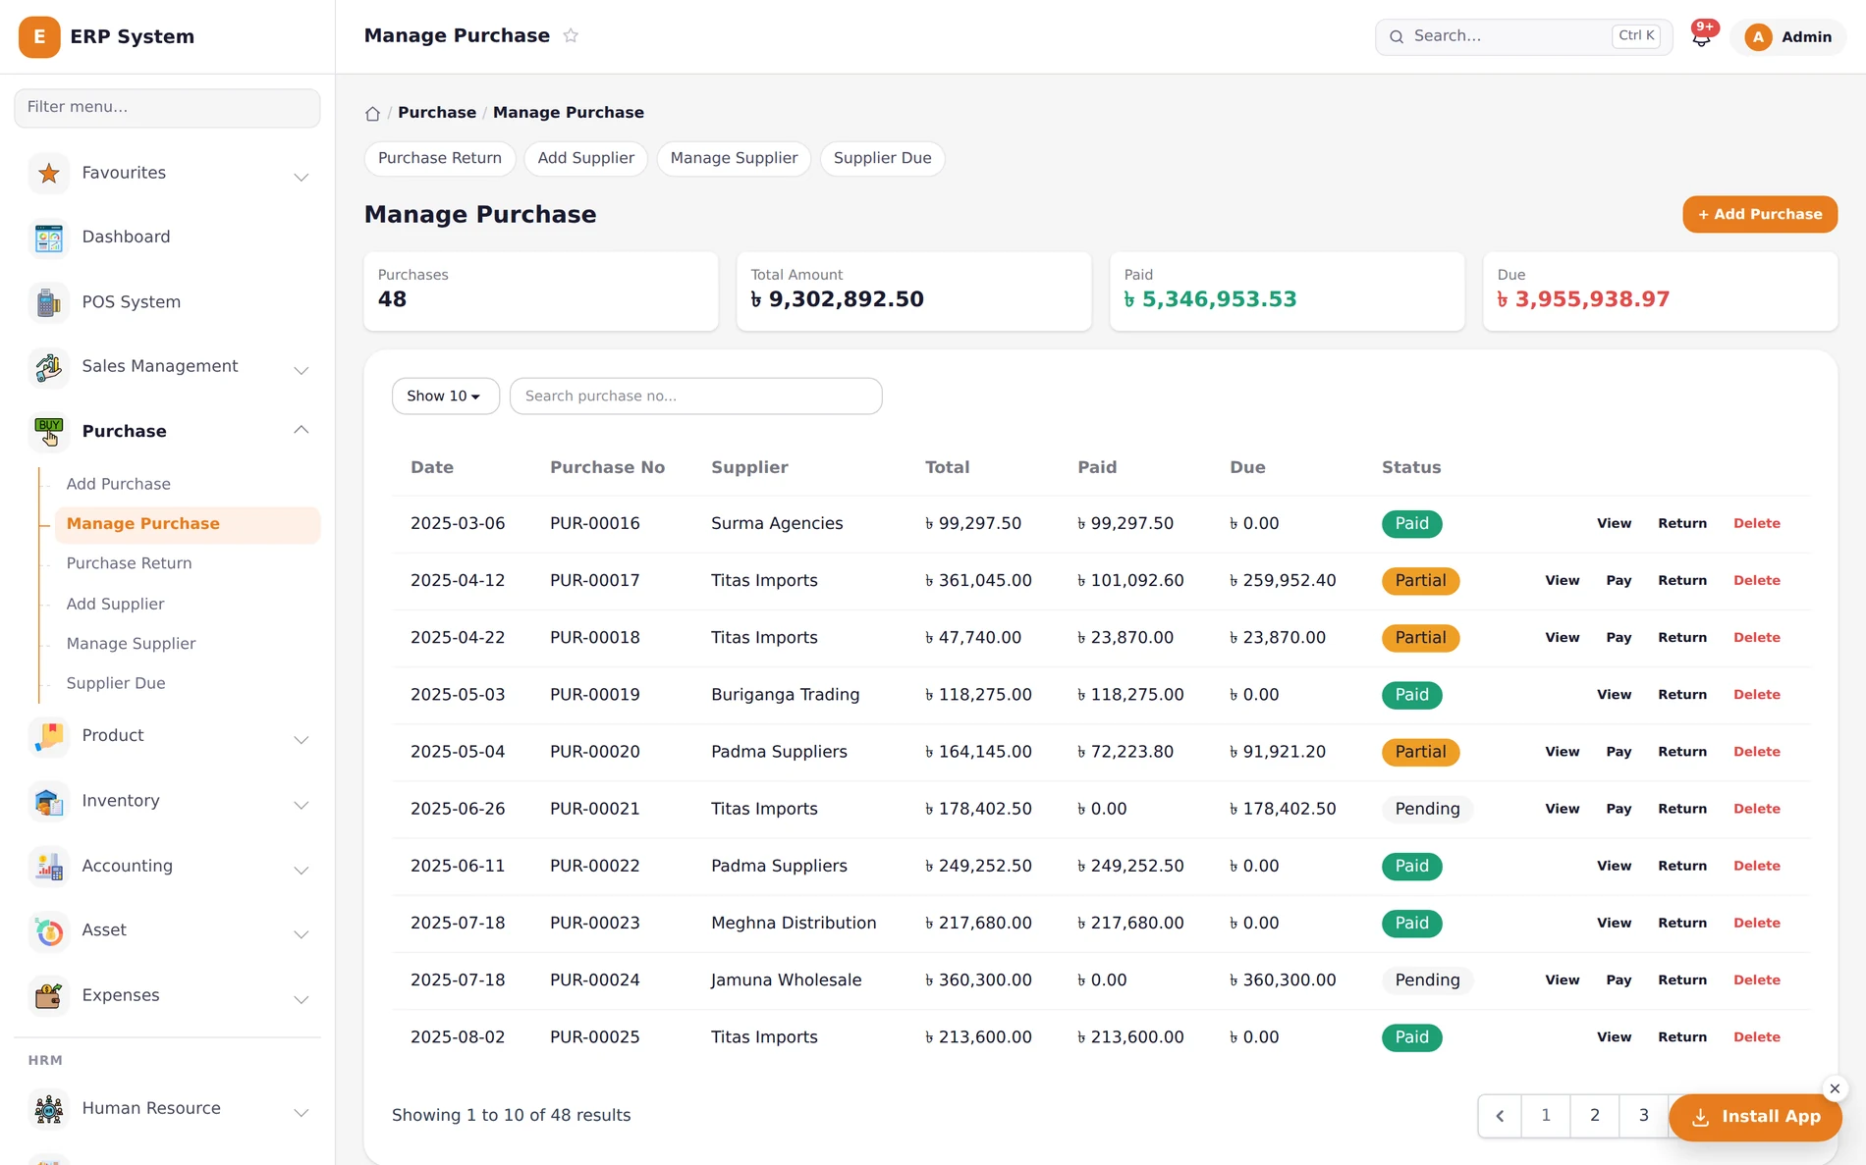This screenshot has width=1866, height=1165.
Task: Click the Expenses wallet icon
Action: point(48,996)
